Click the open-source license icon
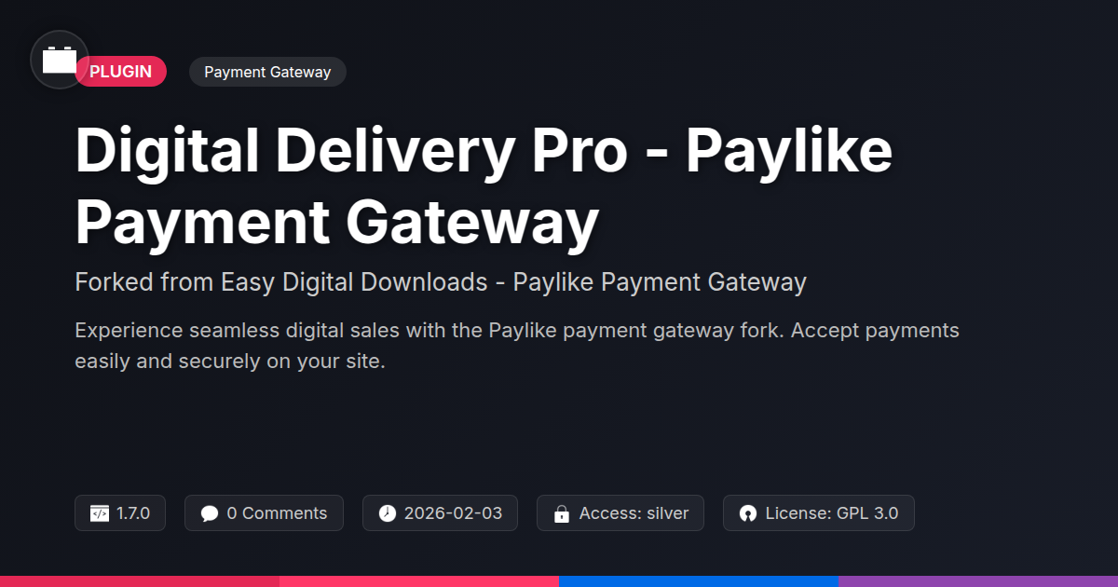 748,513
